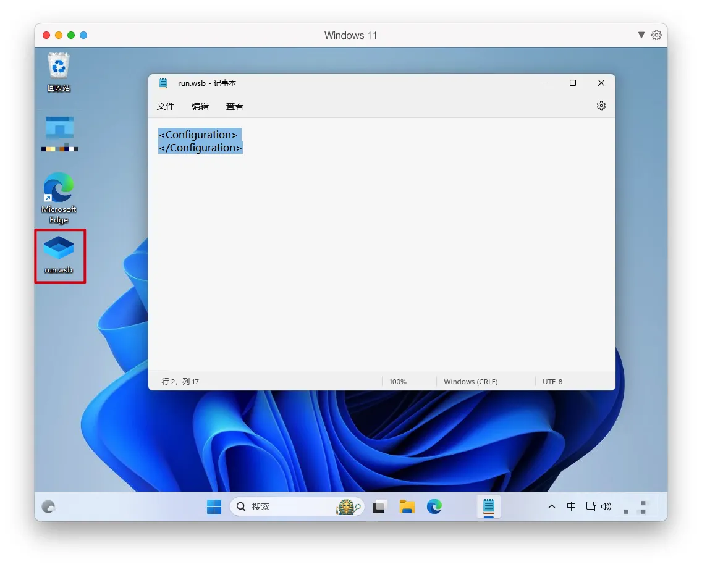702x567 pixels.
Task: Click the green fullscreen button of VM window
Action: (70, 35)
